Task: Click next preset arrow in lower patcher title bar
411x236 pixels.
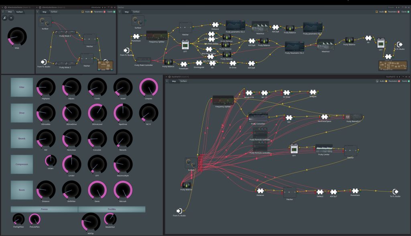Action: click(399, 77)
